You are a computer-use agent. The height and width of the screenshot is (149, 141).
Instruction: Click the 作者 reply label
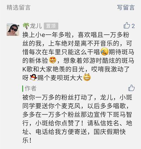[31, 88]
